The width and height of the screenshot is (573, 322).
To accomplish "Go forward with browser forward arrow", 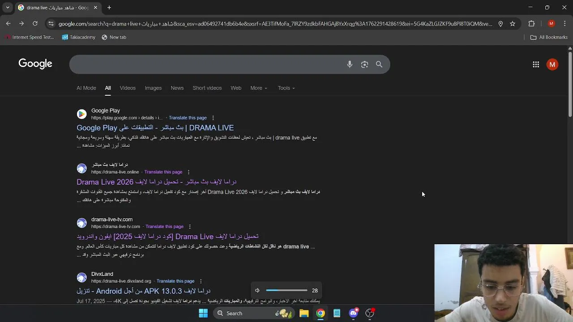I will 21,24.
